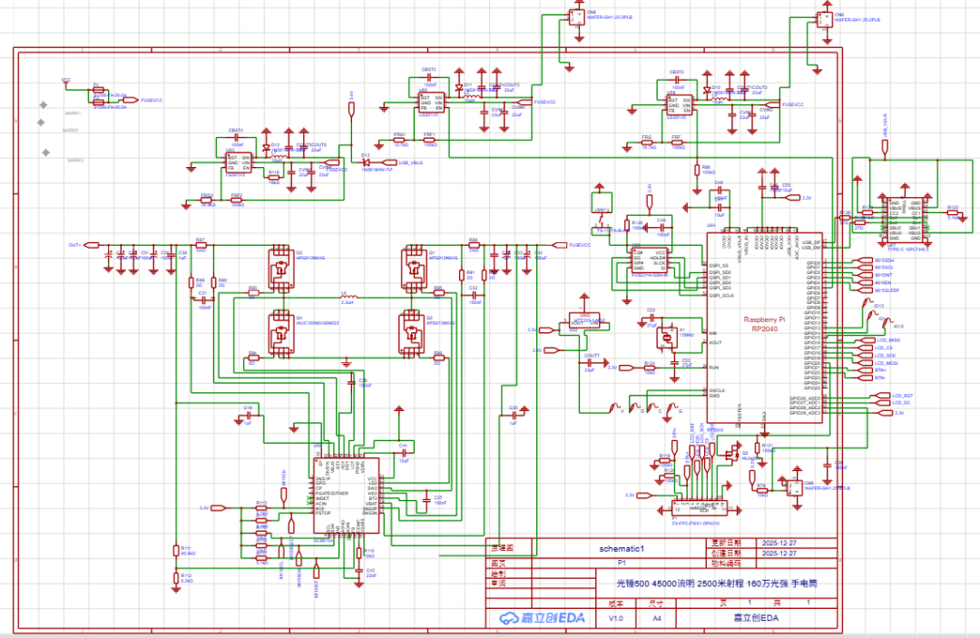980x638 pixels.
Task: Select the MARK1 fiducial marker
Action: [42, 105]
